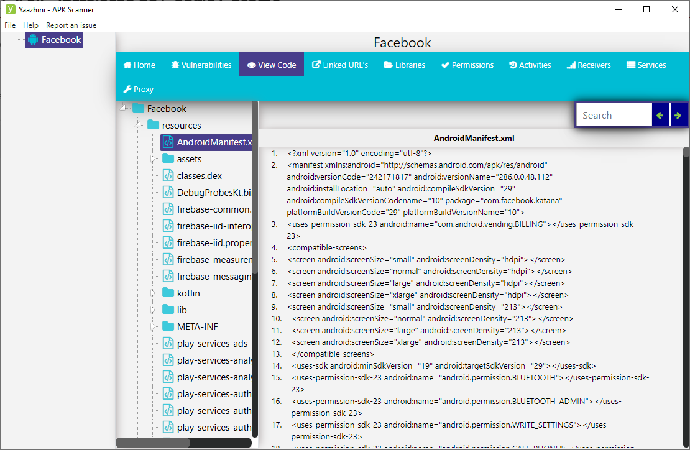
Task: Click code line 4 compatible-screens tag
Action: 327,247
